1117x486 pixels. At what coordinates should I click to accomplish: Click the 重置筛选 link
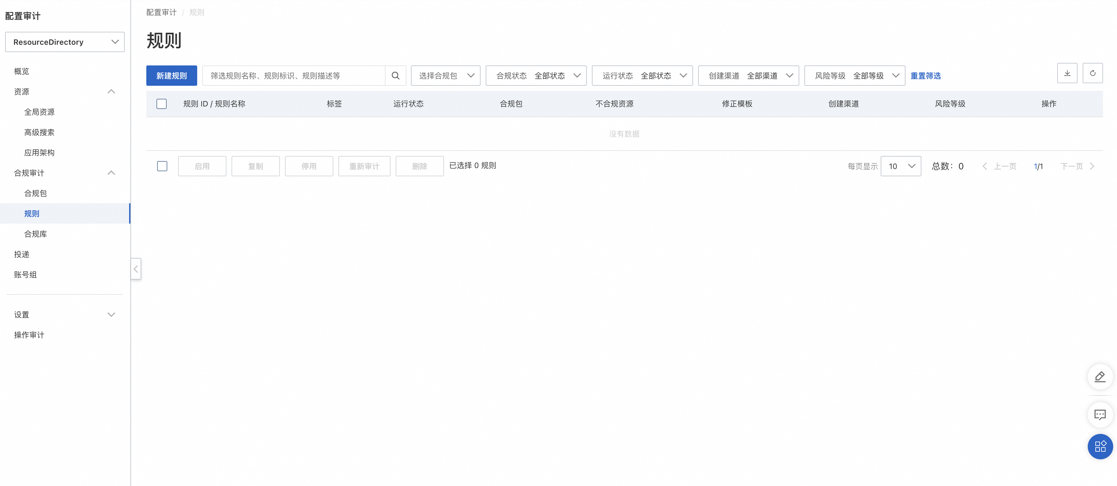925,76
